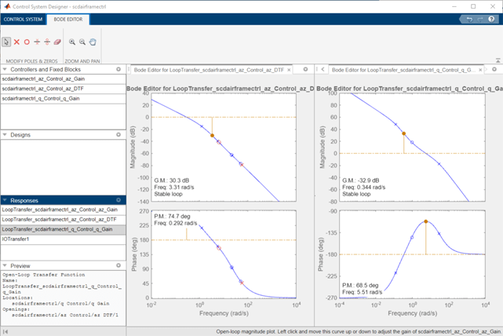Image resolution: width=503 pixels, height=336 pixels.
Task: Select the add complex pole tool
Action: coord(37,42)
